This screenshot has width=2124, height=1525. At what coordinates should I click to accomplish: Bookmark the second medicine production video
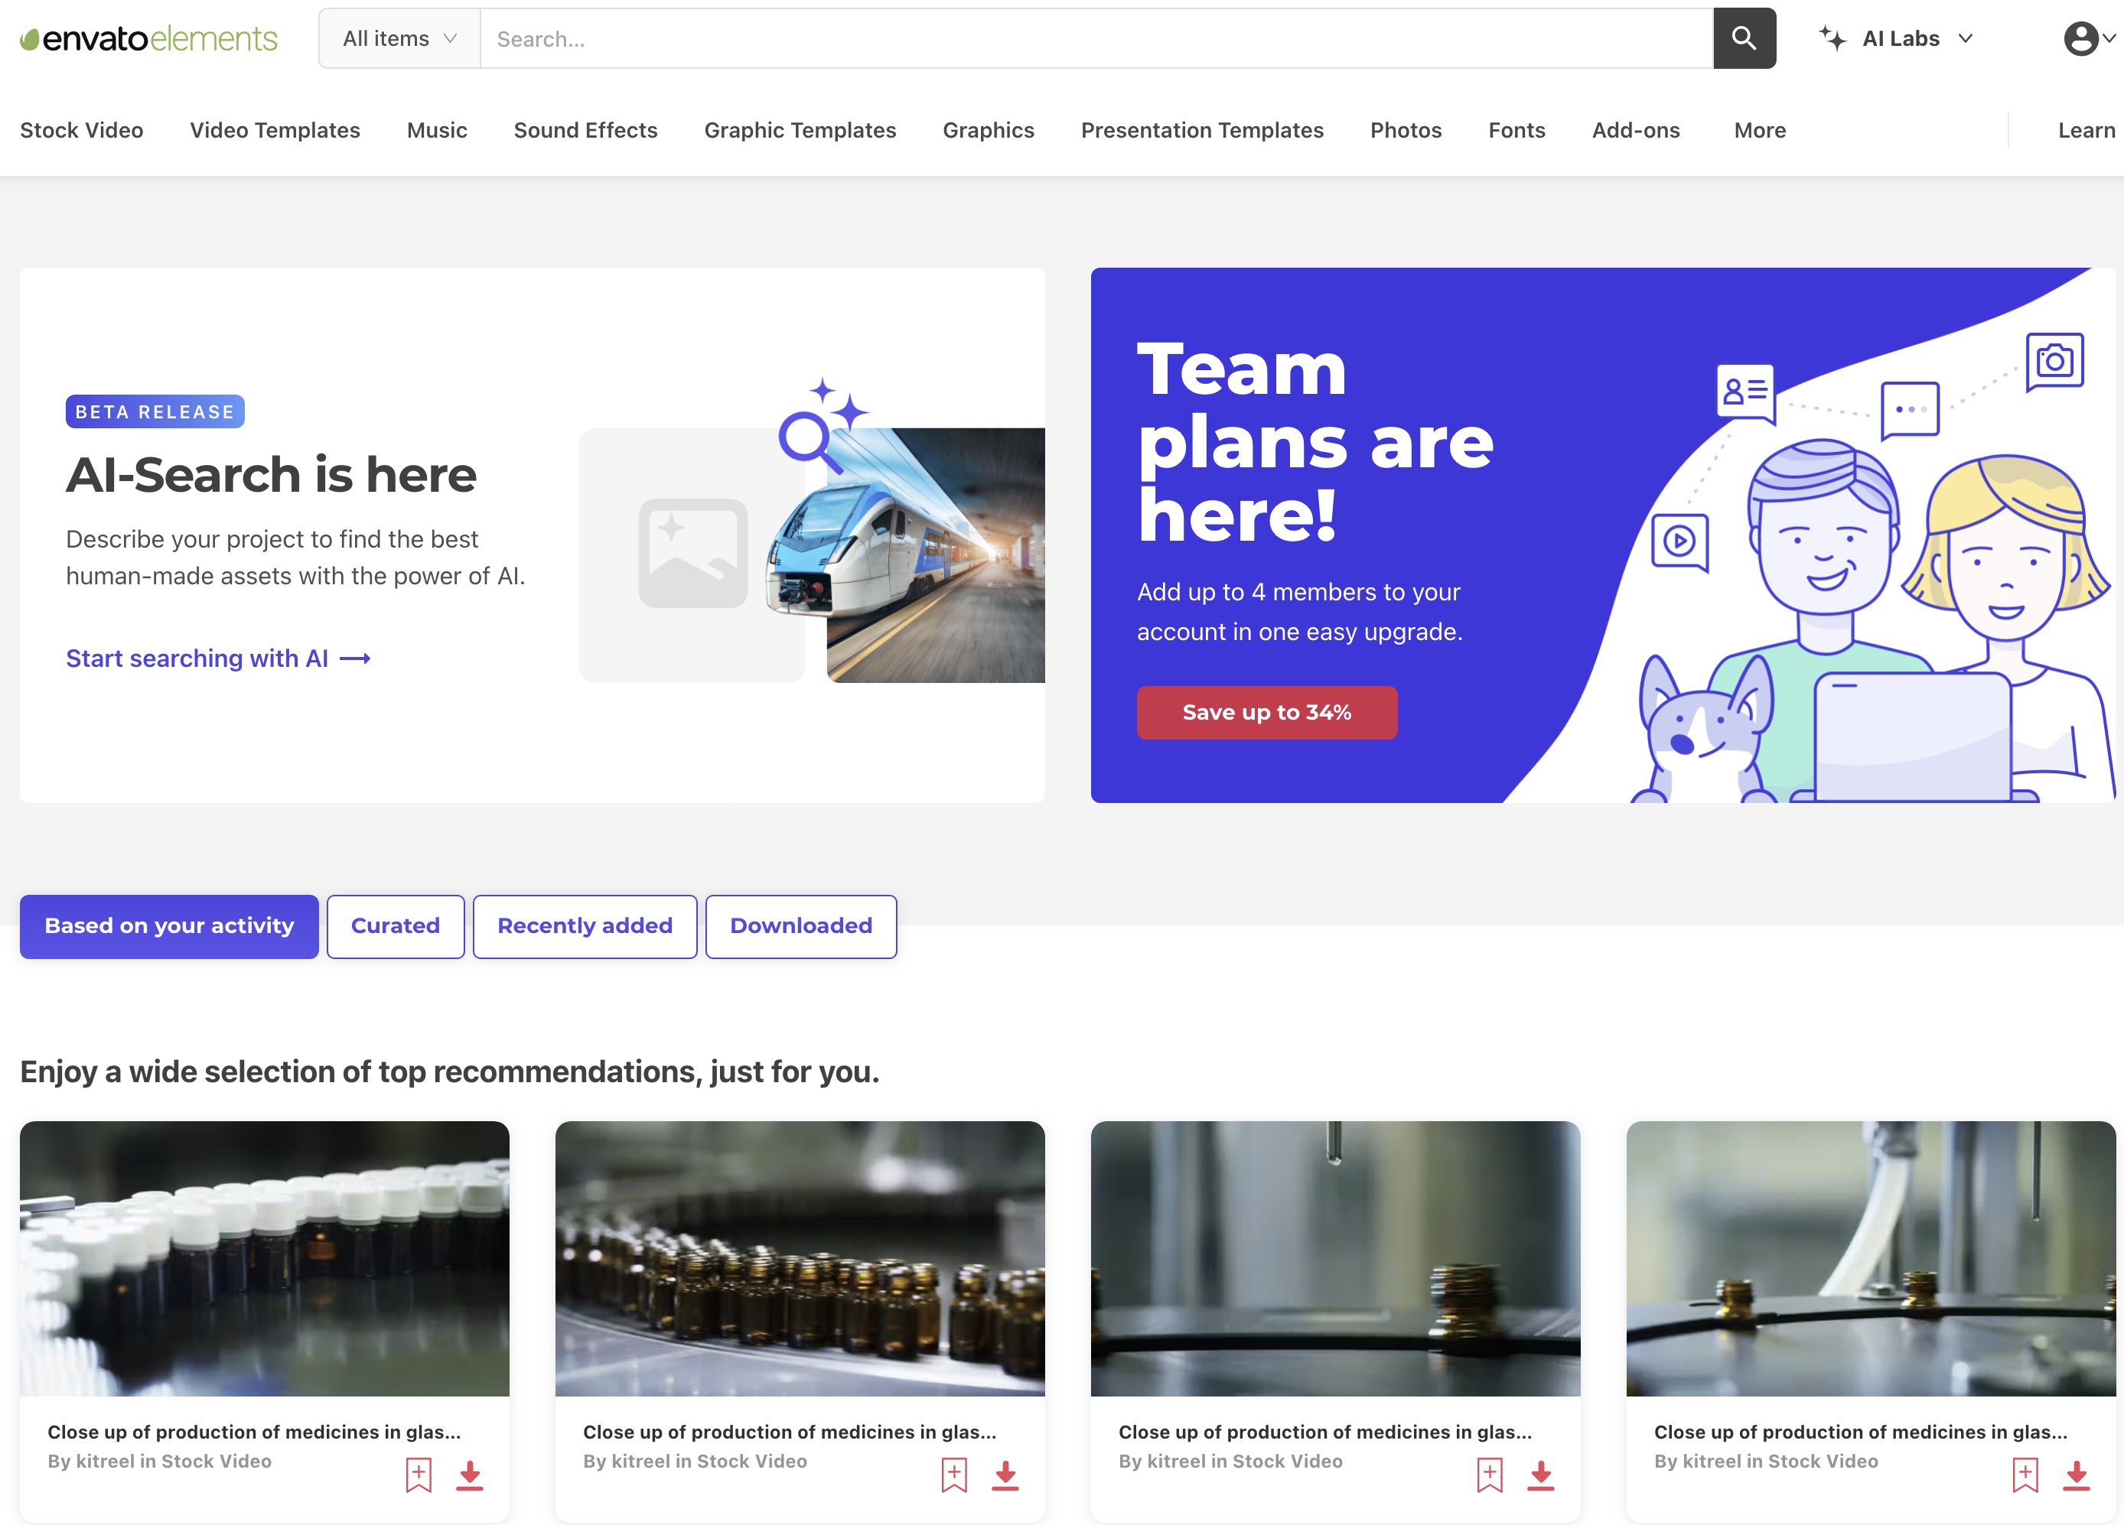tap(953, 1475)
